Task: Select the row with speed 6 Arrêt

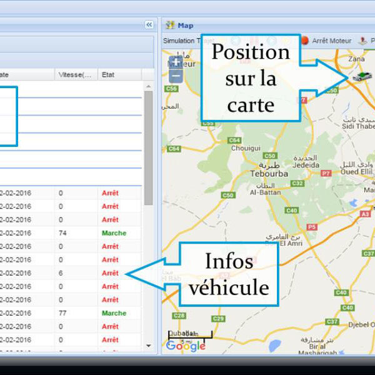Action: 75,273
